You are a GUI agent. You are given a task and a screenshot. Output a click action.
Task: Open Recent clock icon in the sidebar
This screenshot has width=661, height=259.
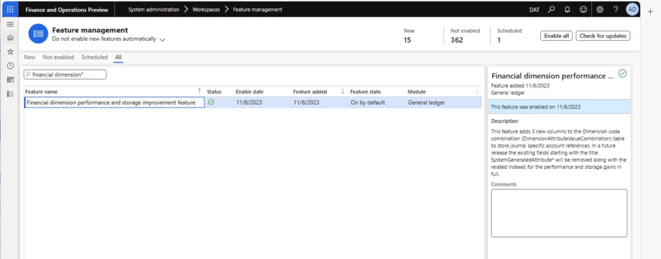click(x=10, y=66)
